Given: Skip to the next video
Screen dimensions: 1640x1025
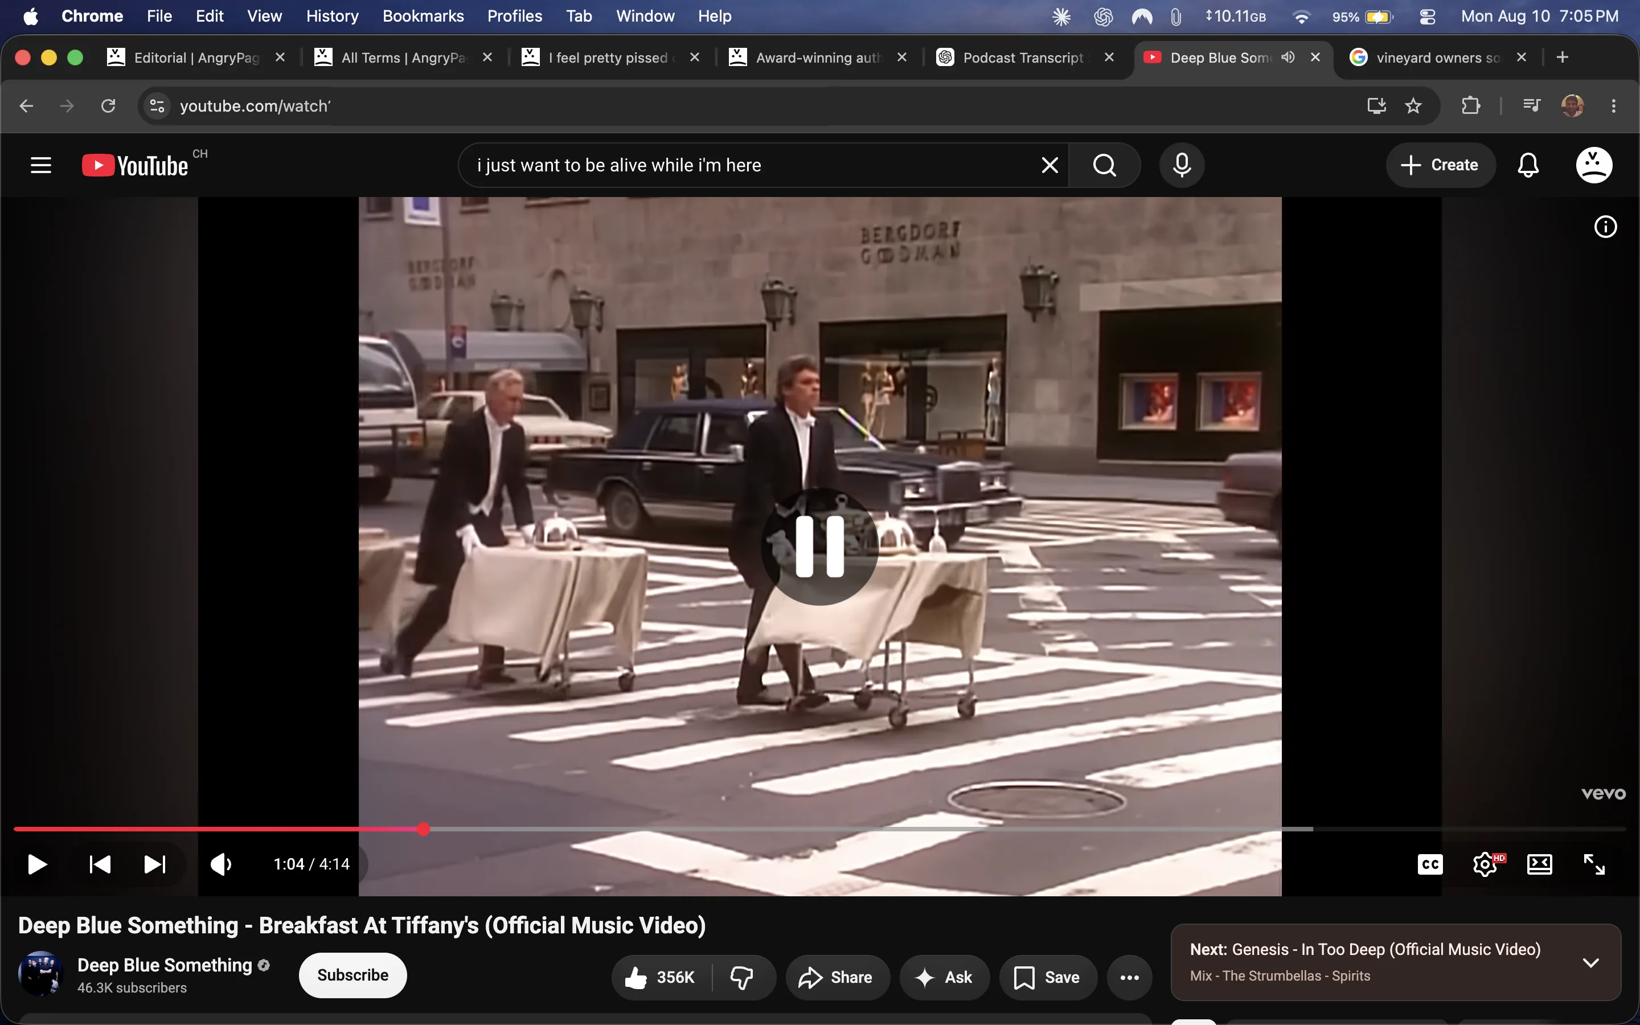Looking at the screenshot, I should 154,864.
